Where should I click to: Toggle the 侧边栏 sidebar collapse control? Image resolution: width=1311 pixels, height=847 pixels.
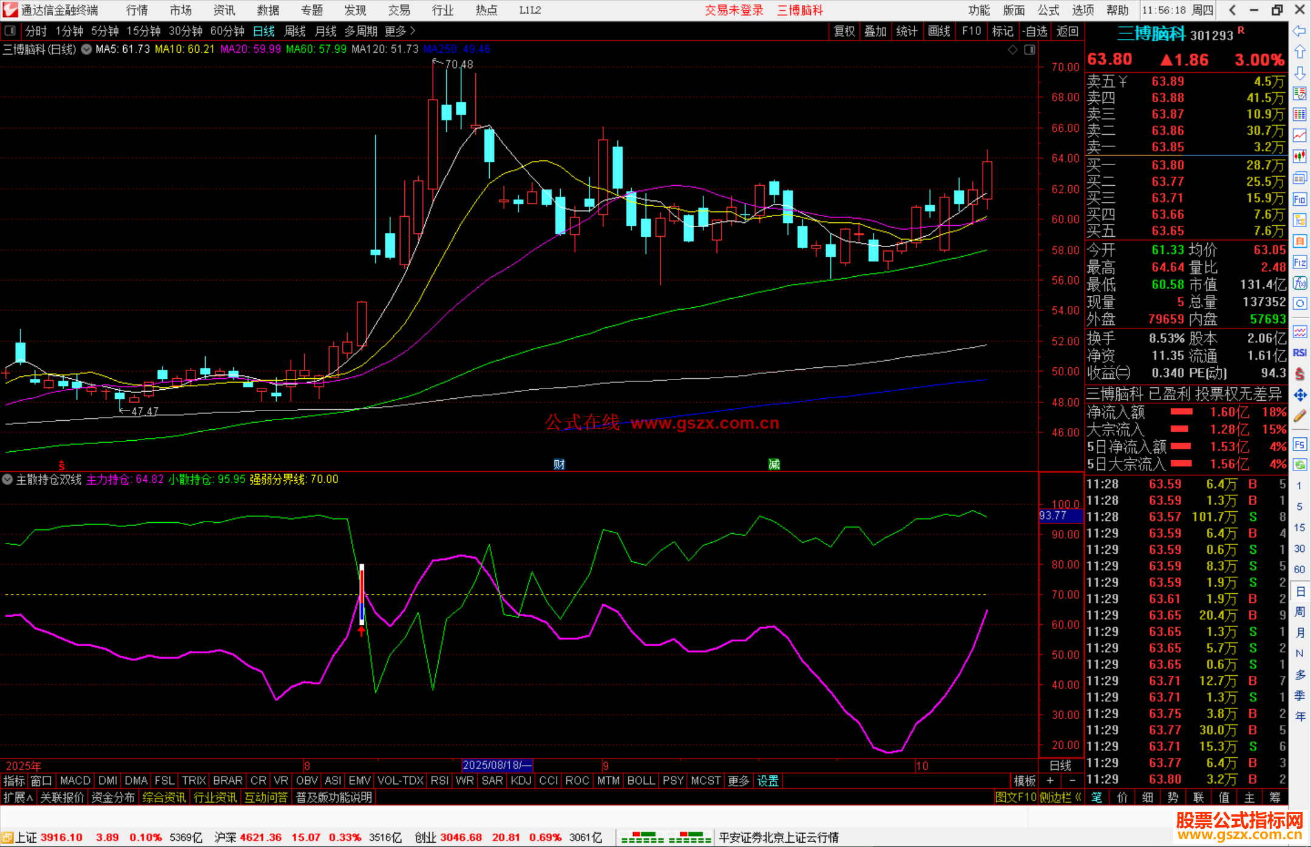pos(1060,797)
